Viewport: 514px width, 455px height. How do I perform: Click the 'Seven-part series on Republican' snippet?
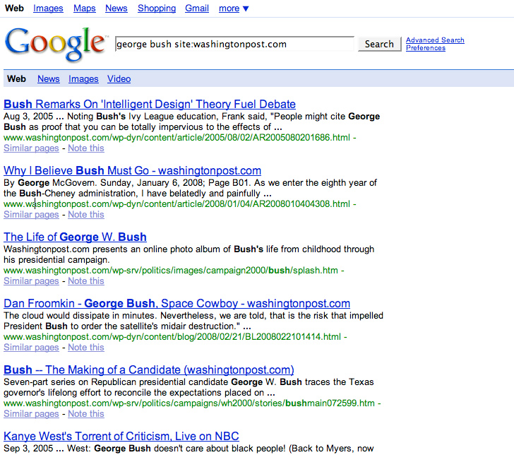click(189, 387)
